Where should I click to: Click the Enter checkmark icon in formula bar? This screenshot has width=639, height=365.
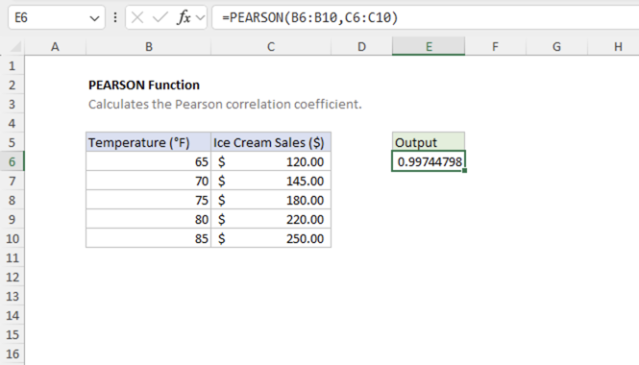[160, 17]
